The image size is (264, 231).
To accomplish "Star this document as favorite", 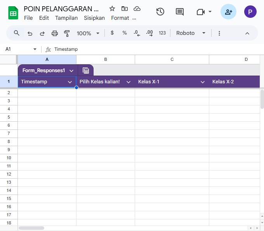I will tap(112, 9).
